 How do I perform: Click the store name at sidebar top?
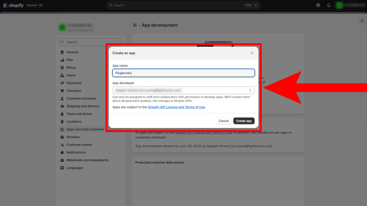tap(80, 25)
